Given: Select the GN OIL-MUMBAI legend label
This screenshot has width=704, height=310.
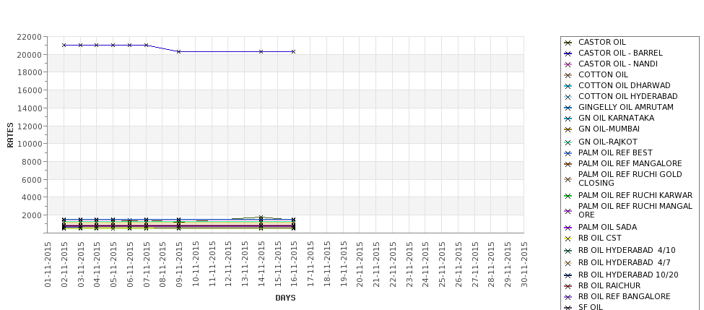Looking at the screenshot, I should pyautogui.click(x=609, y=129).
